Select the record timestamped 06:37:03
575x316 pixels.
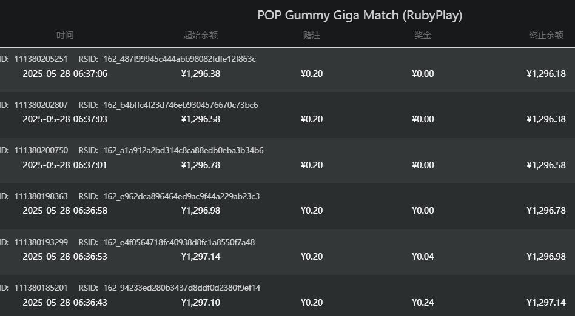(65, 119)
